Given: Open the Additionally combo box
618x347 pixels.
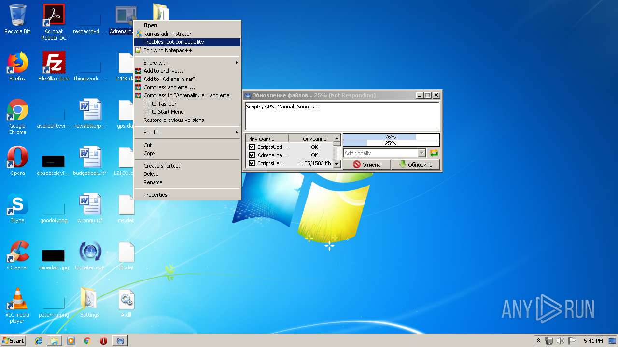Looking at the screenshot, I should [x=384, y=153].
